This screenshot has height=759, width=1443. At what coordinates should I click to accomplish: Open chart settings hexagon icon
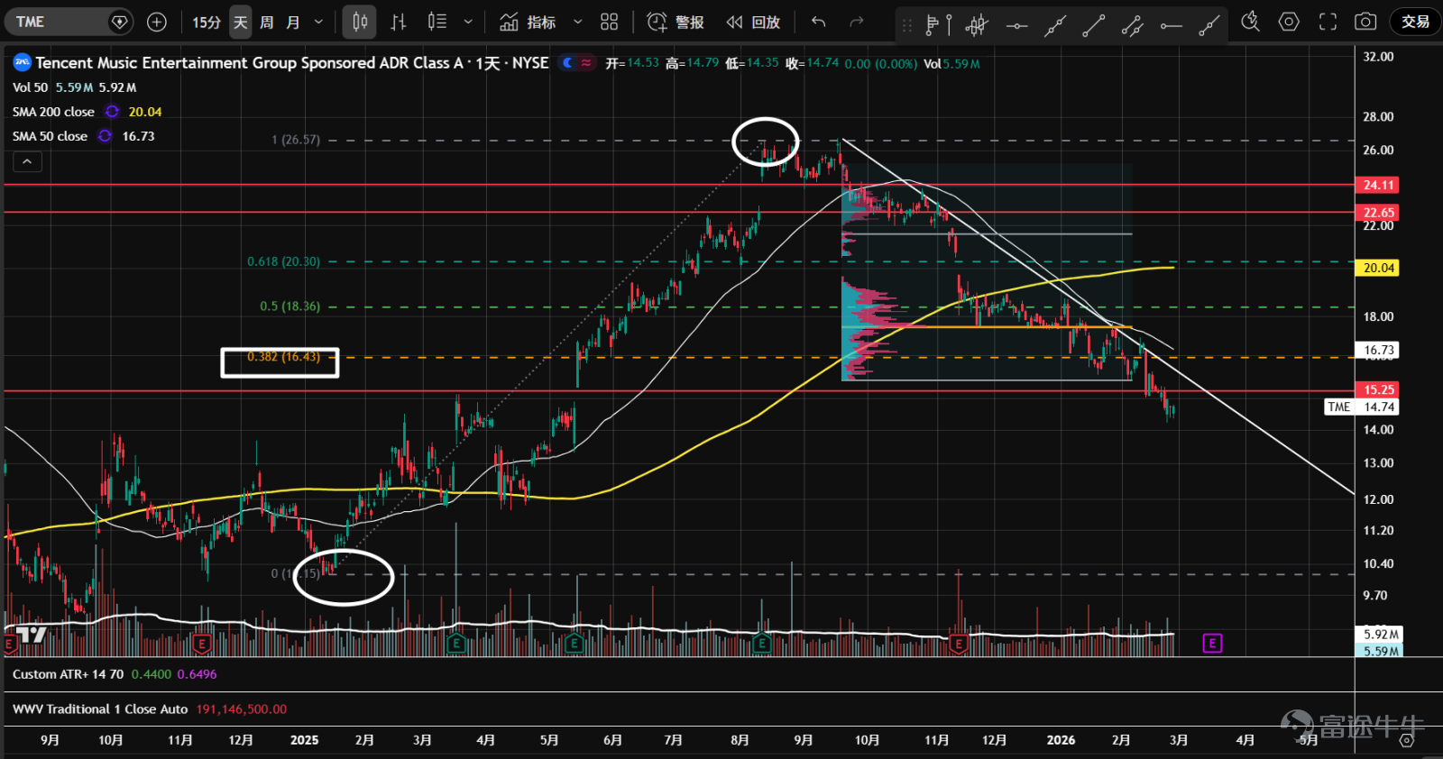coord(1289,22)
